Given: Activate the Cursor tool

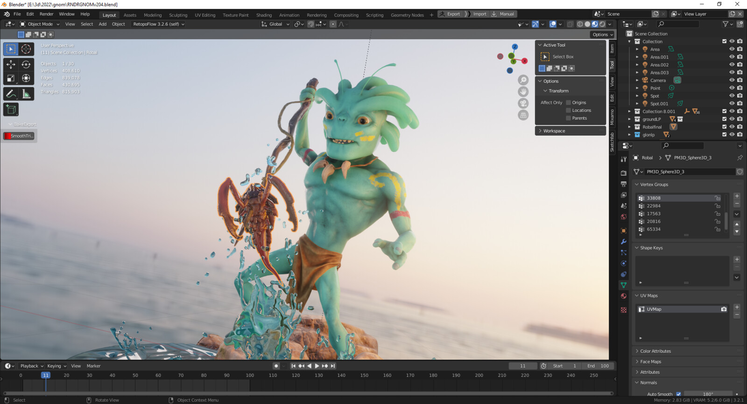Looking at the screenshot, I should (26, 49).
